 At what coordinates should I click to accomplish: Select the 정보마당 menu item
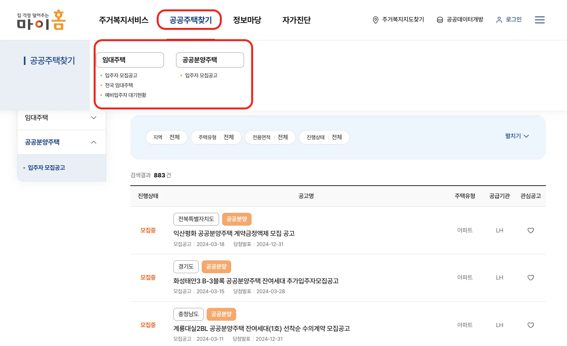tap(247, 20)
